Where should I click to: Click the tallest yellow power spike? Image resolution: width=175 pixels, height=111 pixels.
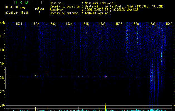[x=105, y=107]
